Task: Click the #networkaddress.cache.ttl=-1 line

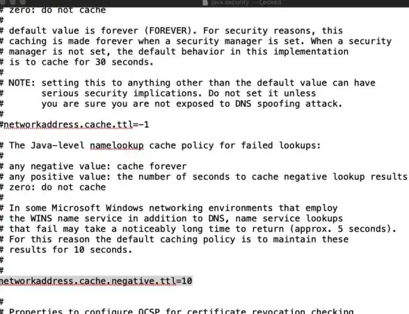Action: click(x=74, y=124)
